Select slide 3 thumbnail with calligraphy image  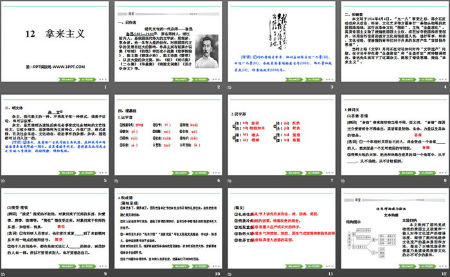point(282,42)
